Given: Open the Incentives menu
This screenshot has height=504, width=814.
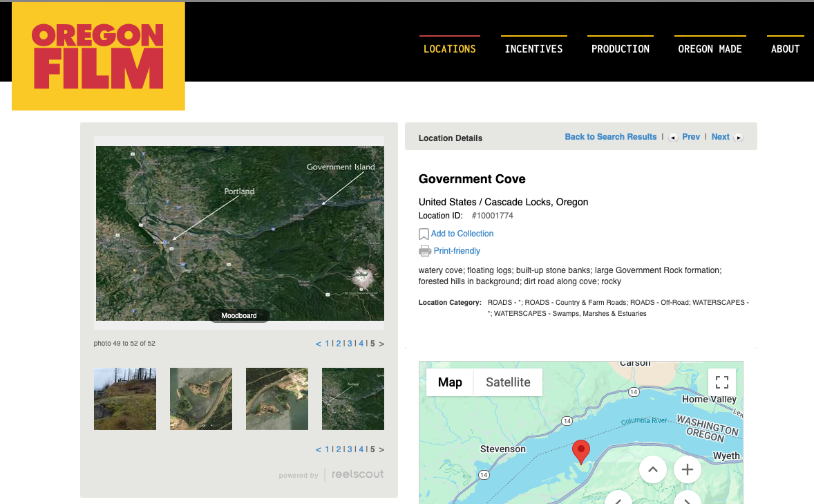Looking at the screenshot, I should click(x=533, y=49).
